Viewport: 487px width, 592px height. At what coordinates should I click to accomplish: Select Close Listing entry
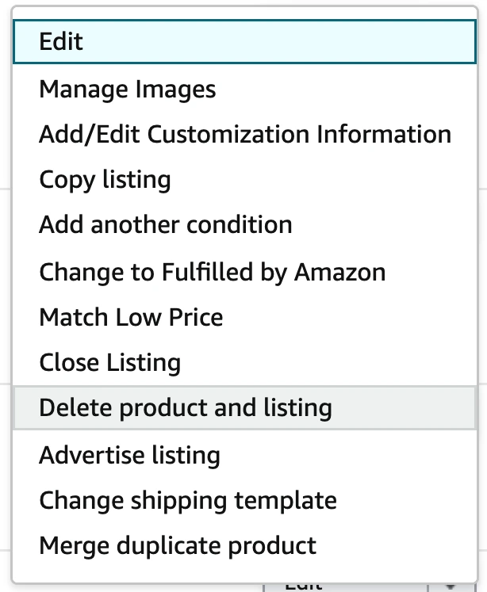109,363
